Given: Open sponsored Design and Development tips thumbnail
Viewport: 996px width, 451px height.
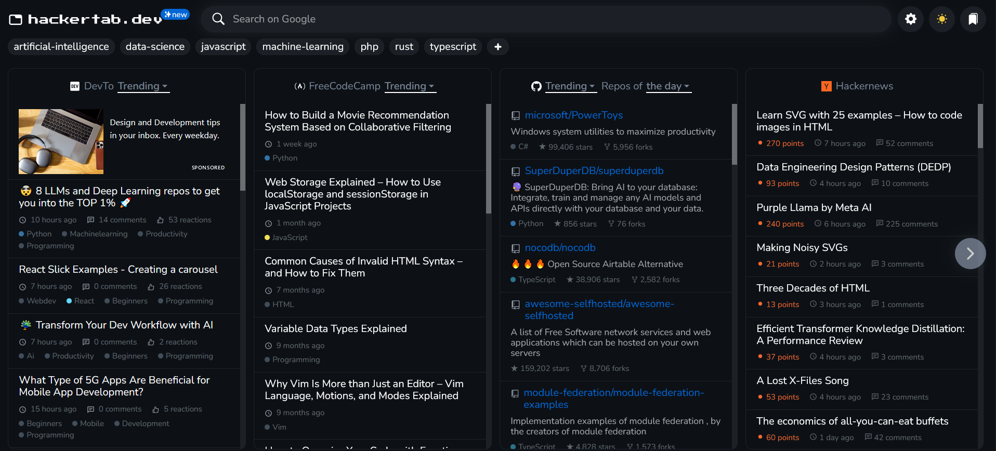Looking at the screenshot, I should coord(61,141).
